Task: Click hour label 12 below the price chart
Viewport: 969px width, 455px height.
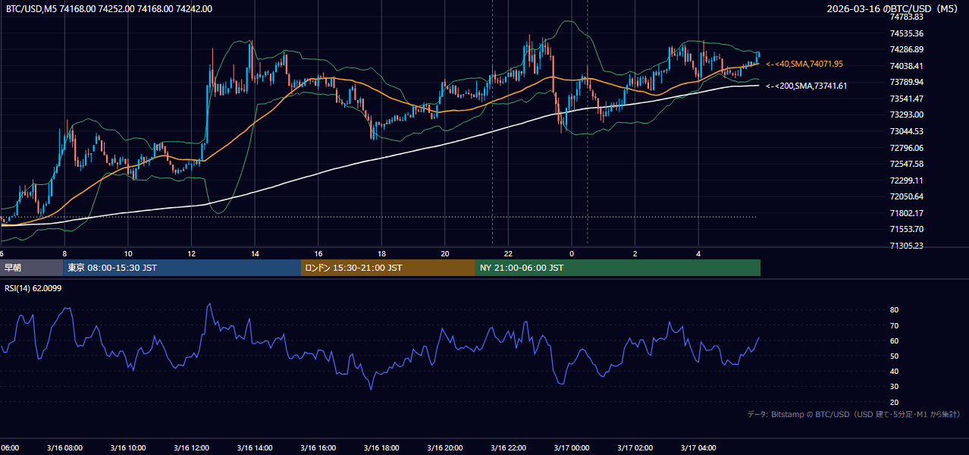Action: tap(191, 253)
